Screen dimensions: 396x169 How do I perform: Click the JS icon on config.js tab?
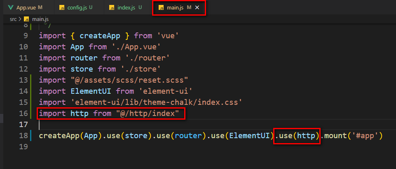click(62, 8)
